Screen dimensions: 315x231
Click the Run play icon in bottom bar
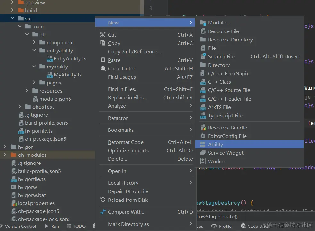[x=46, y=226]
